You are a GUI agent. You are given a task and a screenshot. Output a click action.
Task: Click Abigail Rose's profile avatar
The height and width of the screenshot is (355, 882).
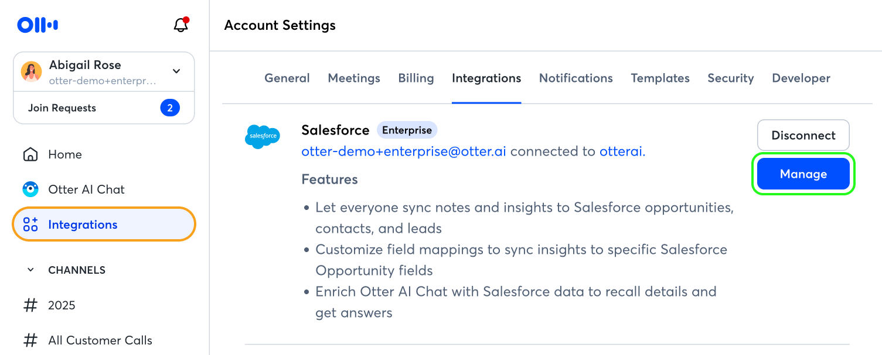tap(32, 71)
